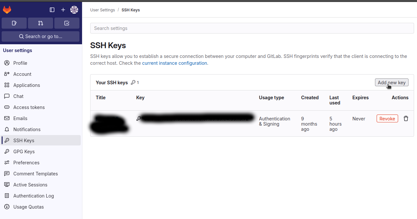Open the create new item plus icon
Screen dimensions: 417x219
63,10
